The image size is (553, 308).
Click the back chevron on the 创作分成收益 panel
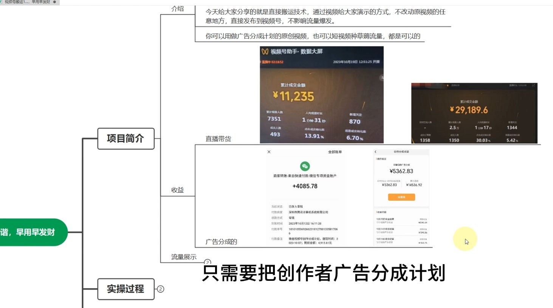[376, 151]
